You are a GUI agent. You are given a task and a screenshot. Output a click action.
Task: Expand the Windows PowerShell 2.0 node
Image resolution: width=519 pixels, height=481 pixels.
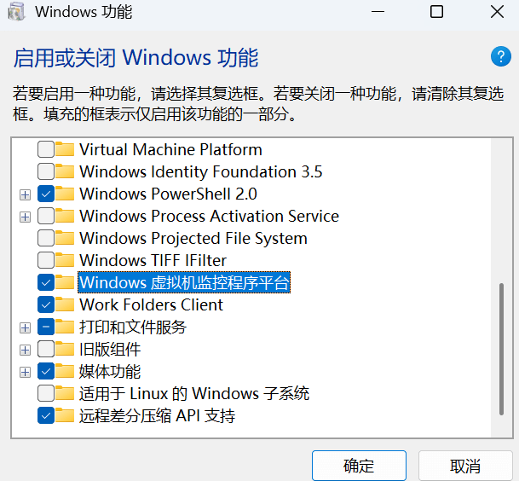click(25, 194)
